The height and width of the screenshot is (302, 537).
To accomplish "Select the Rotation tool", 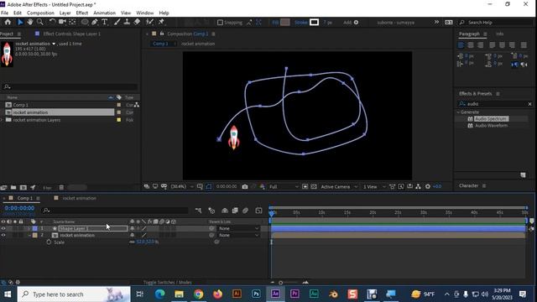I will 52,23.
